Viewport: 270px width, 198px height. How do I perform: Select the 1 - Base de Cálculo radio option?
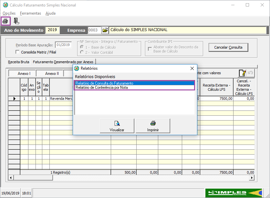tap(82, 47)
